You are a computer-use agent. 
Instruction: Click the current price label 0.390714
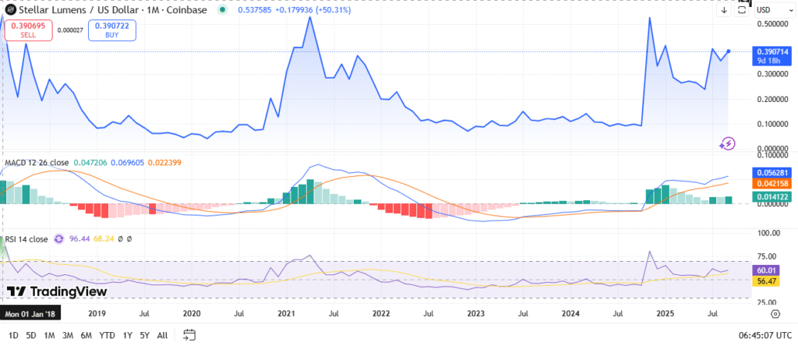pyautogui.click(x=774, y=51)
